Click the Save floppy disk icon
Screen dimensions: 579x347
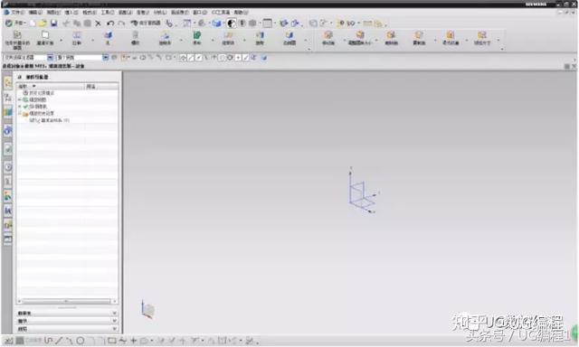[x=54, y=23]
